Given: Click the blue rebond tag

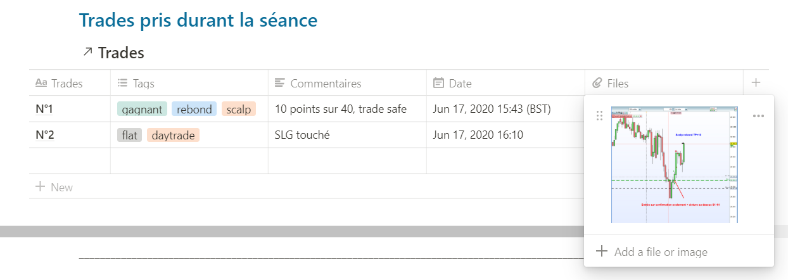Looking at the screenshot, I should pyautogui.click(x=194, y=109).
